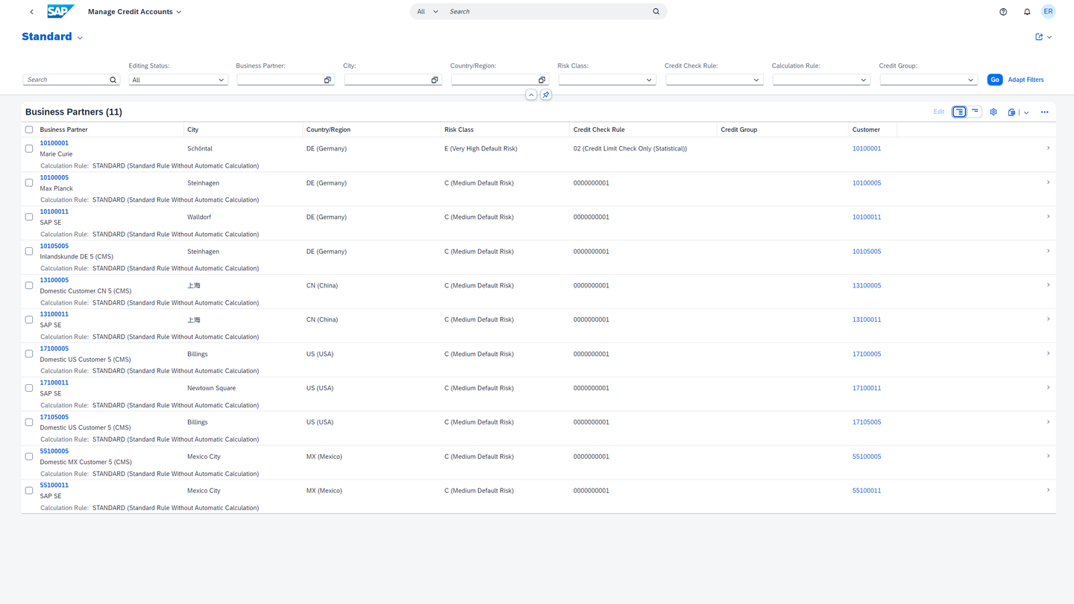This screenshot has width=1074, height=604.
Task: Open business partner link 10100001
Action: point(54,143)
